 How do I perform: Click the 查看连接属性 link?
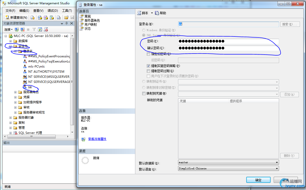point(97,139)
